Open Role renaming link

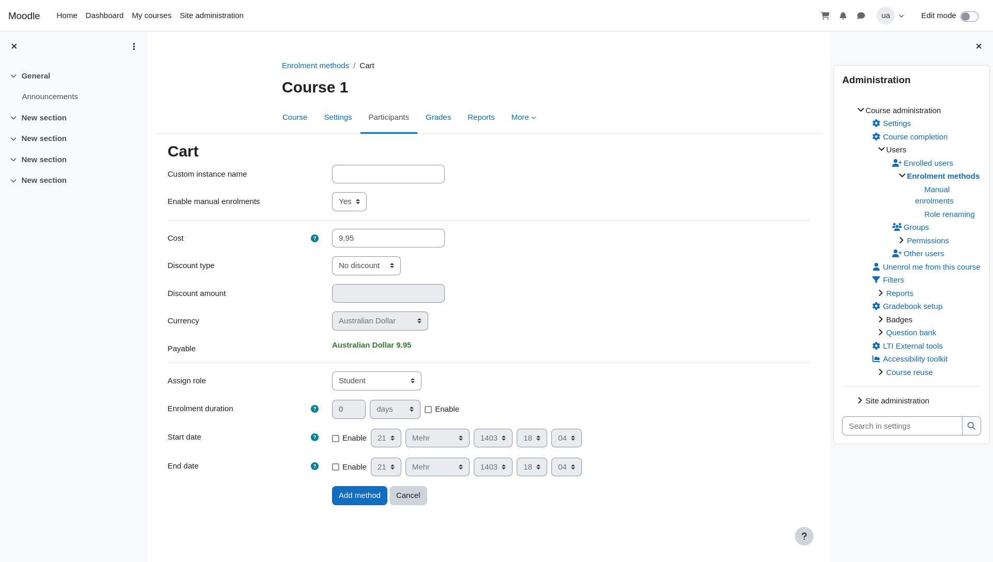pos(950,214)
